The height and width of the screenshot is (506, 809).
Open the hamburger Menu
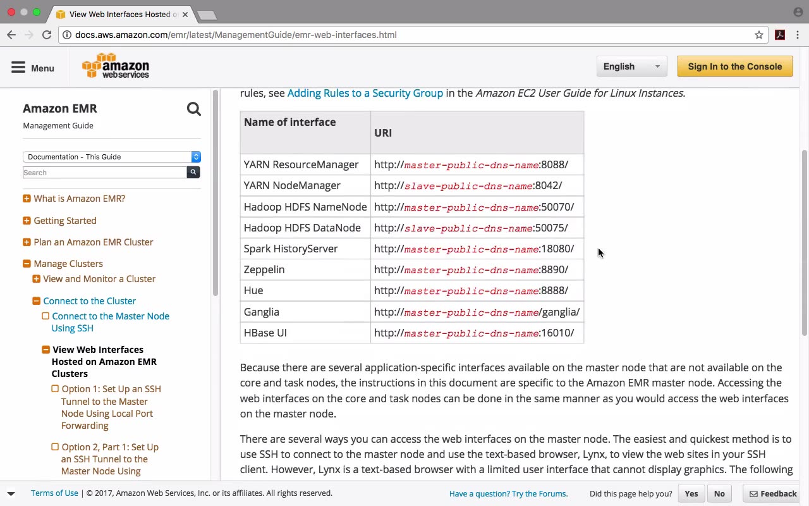point(33,68)
